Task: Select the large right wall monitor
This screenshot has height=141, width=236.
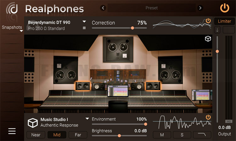Action: click(170, 70)
